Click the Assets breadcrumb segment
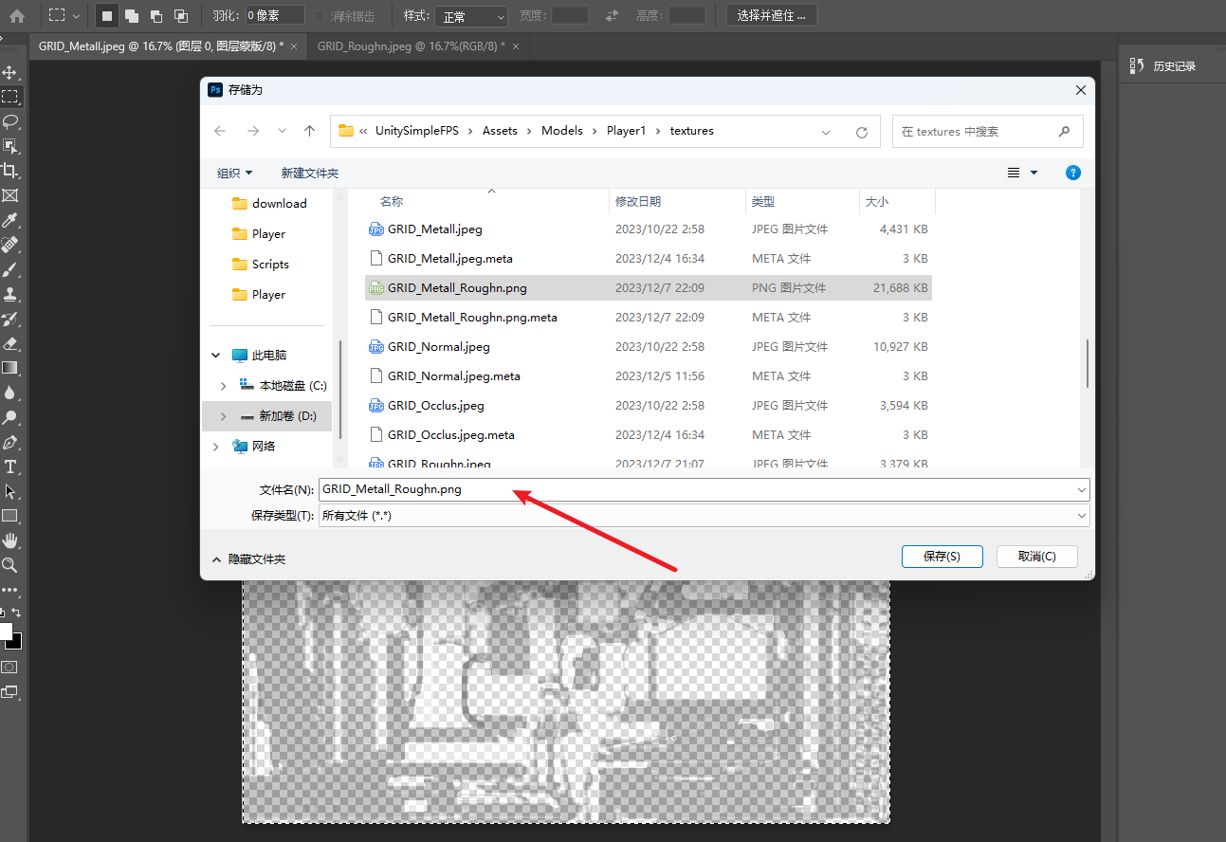 (500, 131)
